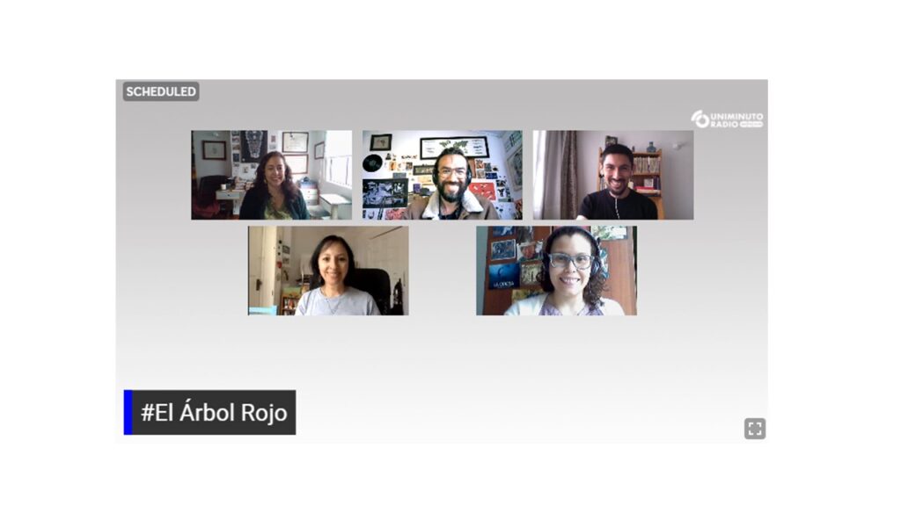Select the man in black t-shirt video
Image resolution: width=901 pixels, height=506 pixels.
[613, 175]
